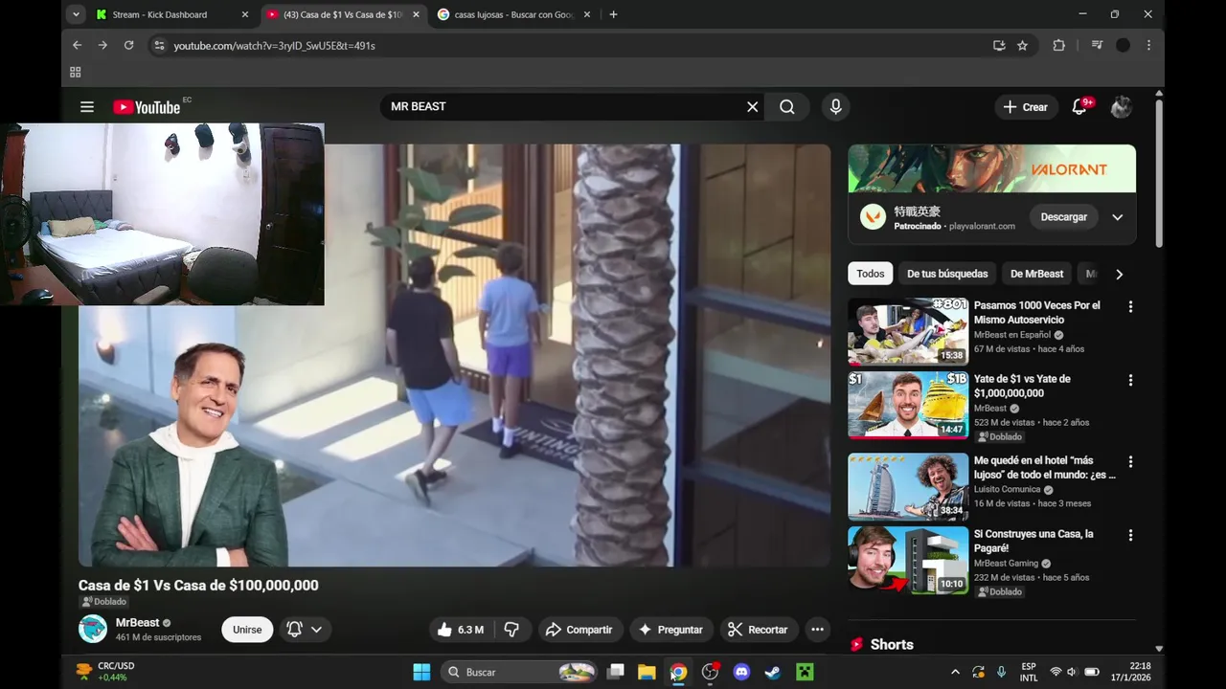Screen dimensions: 1226x689
Task: Open Chrome profile circle
Action: tap(1124, 45)
